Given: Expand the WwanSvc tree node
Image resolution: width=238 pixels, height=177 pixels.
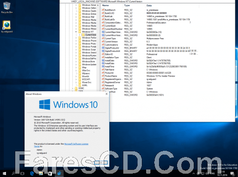Looking at the screenshot, I should (x=76, y=82).
